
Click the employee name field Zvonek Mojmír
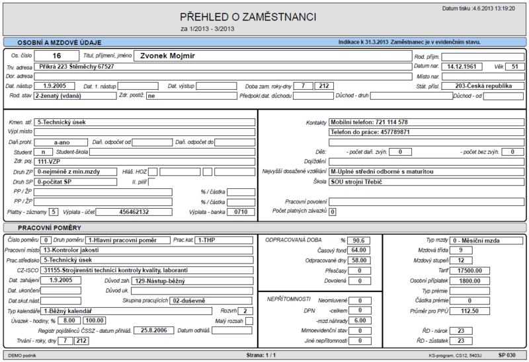(x=272, y=56)
